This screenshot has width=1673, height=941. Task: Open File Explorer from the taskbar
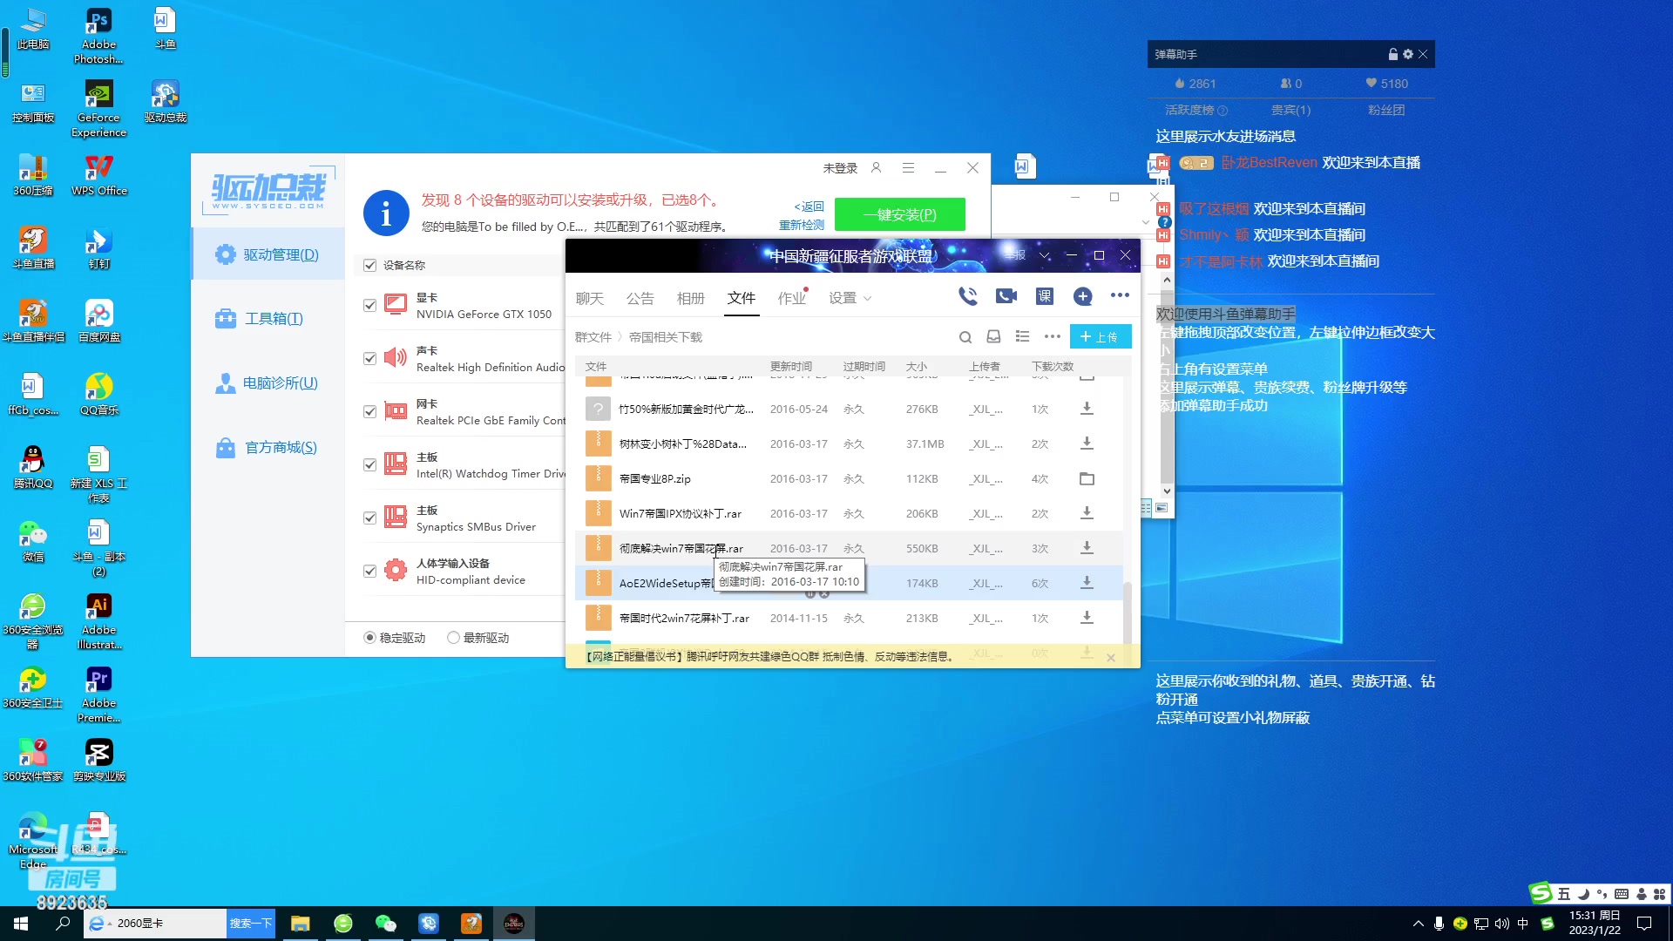point(300,924)
